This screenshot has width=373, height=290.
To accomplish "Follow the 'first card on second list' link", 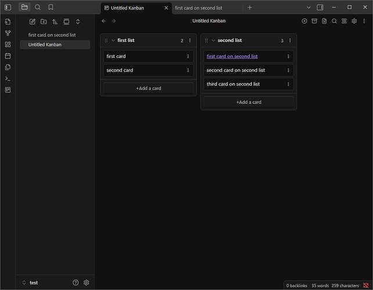I will (x=232, y=56).
